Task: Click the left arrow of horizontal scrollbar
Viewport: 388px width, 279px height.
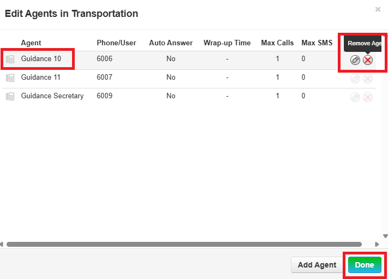Action: 2,244
